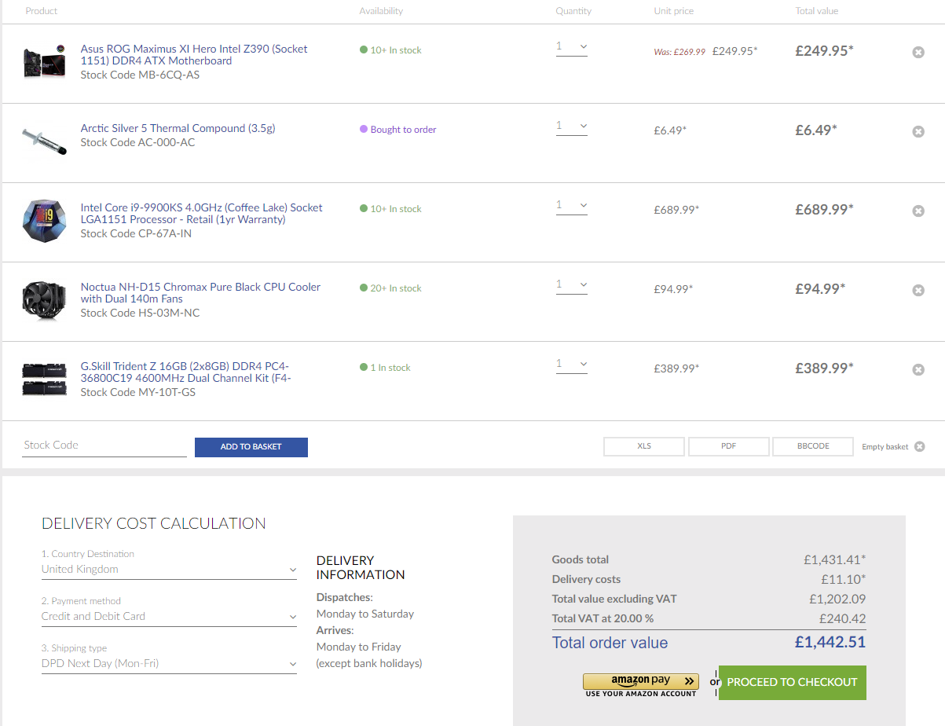Export the basket as XLS
Screen dimensions: 945x726
coord(644,446)
